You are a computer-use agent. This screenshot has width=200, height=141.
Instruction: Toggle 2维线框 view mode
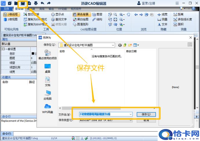point(12,14)
